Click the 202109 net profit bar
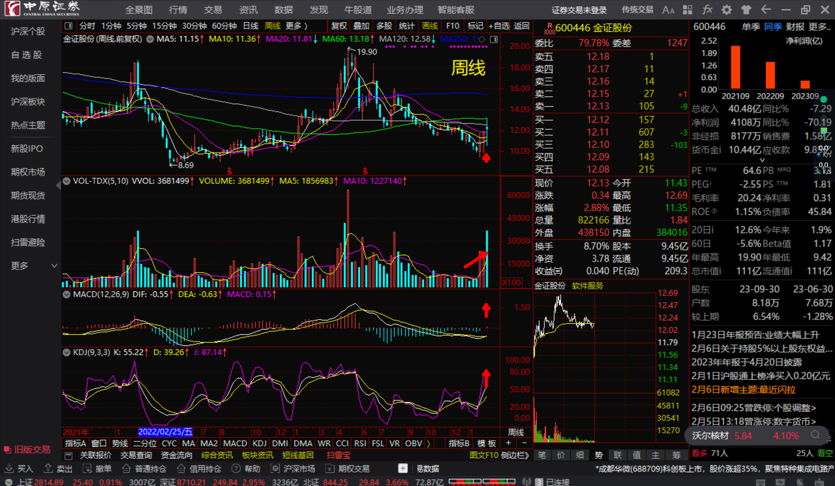Image resolution: width=835 pixels, height=486 pixels. pos(735,67)
